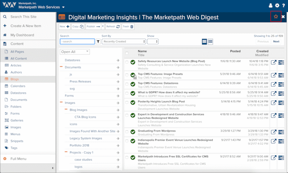This screenshot has height=173, width=288.
Task: Check the Top CMS Features: Image Presets row
Action: [x=127, y=75]
